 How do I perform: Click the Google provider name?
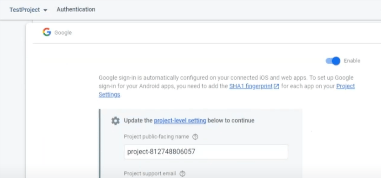pos(63,33)
